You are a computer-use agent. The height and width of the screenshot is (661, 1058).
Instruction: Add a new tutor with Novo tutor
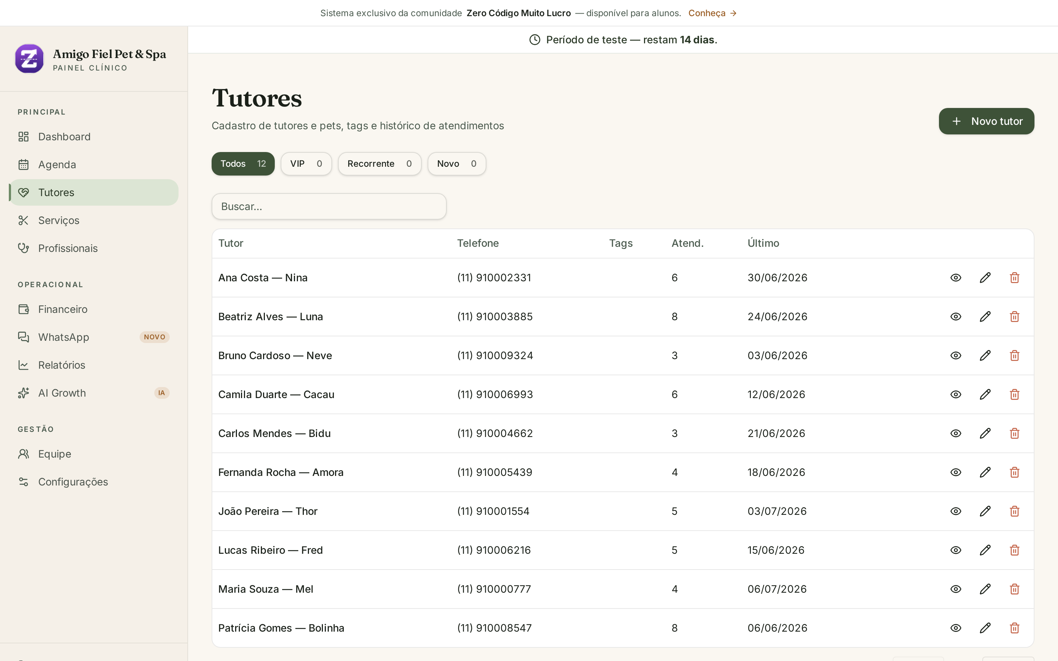[986, 121]
